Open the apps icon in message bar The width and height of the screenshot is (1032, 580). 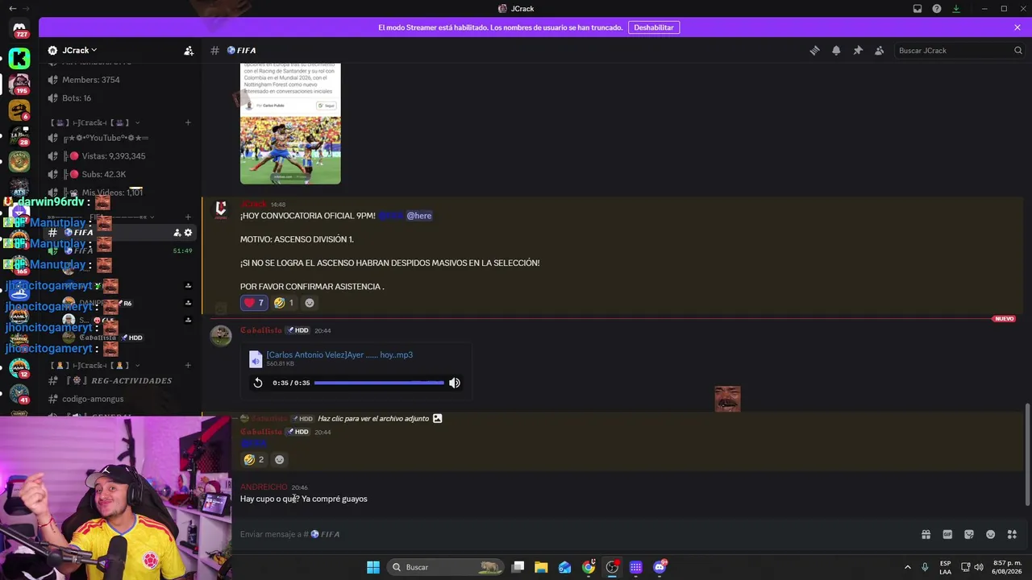tap(1012, 534)
